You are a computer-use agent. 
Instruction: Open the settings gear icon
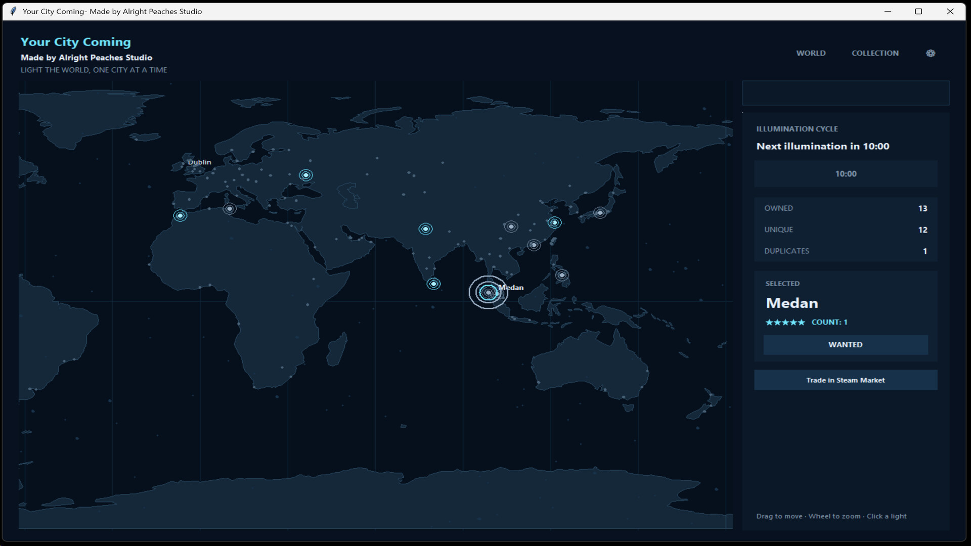click(x=931, y=53)
